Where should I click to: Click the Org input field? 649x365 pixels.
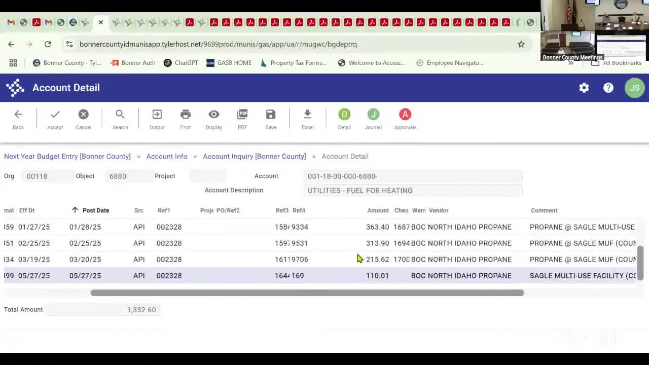[x=48, y=176]
